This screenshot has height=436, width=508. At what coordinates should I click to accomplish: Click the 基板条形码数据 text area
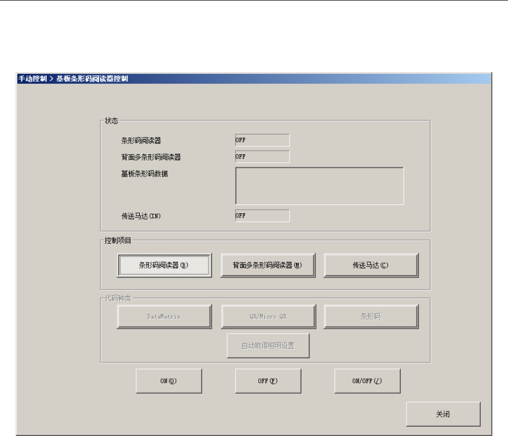click(x=319, y=186)
